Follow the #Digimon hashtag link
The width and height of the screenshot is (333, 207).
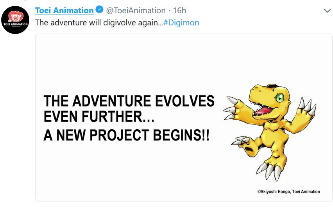point(181,23)
